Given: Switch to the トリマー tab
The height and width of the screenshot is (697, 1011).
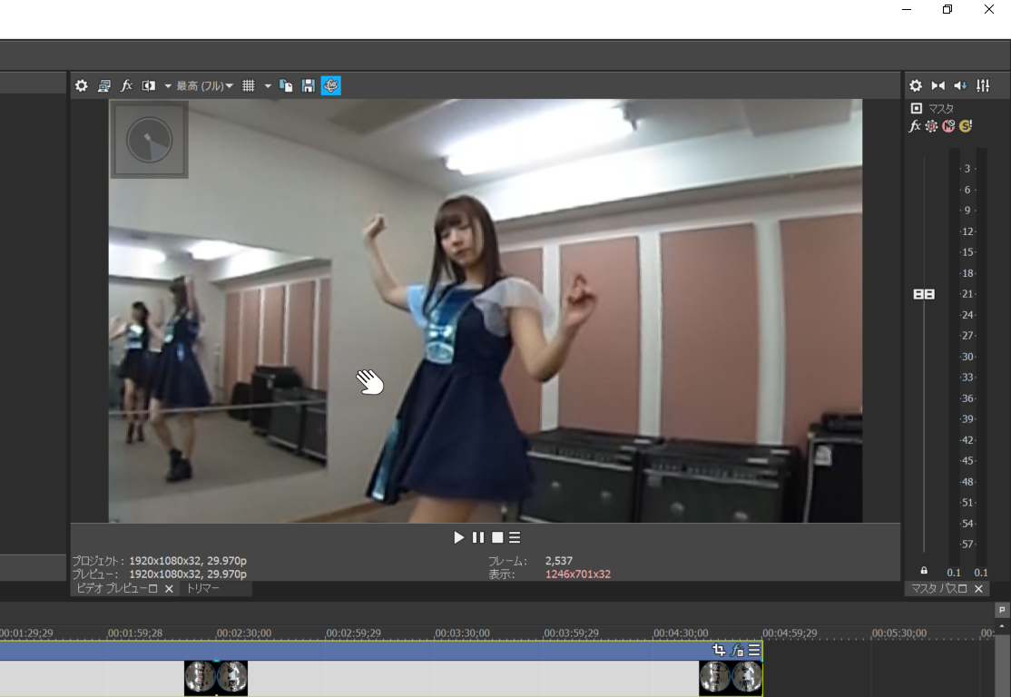Looking at the screenshot, I should pyautogui.click(x=203, y=588).
